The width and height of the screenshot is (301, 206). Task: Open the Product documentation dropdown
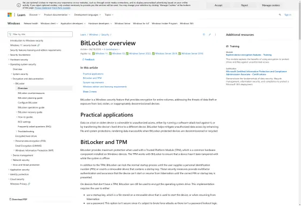pos(57,15)
